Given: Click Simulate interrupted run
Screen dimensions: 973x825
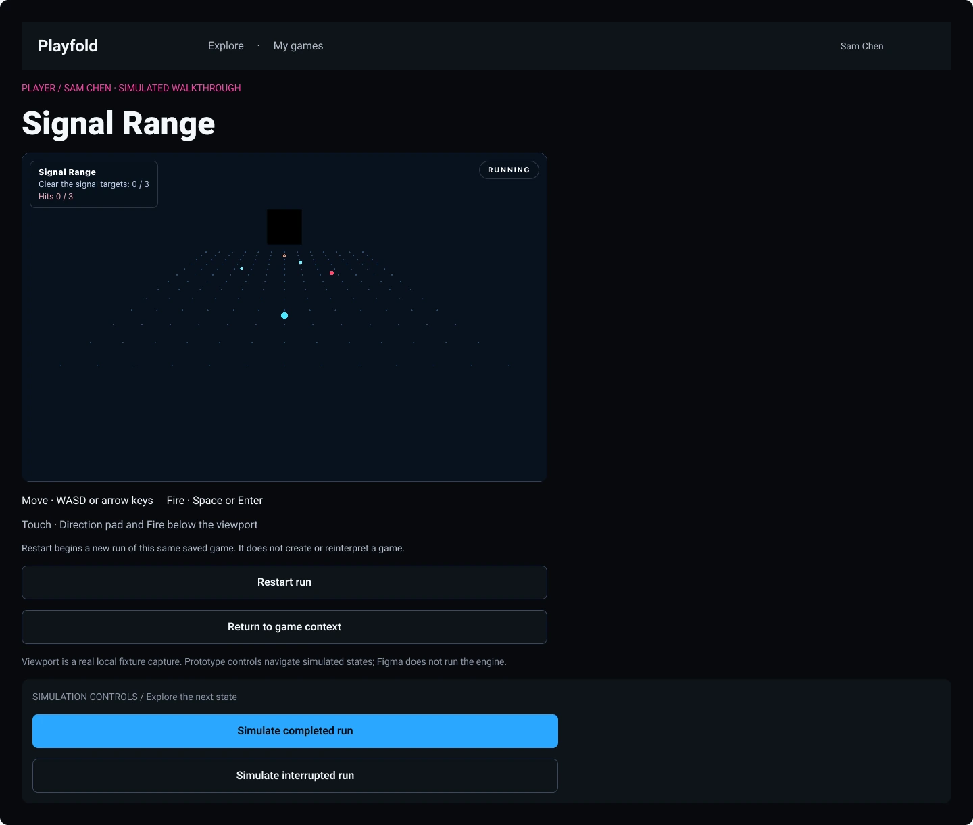Looking at the screenshot, I should coord(295,776).
